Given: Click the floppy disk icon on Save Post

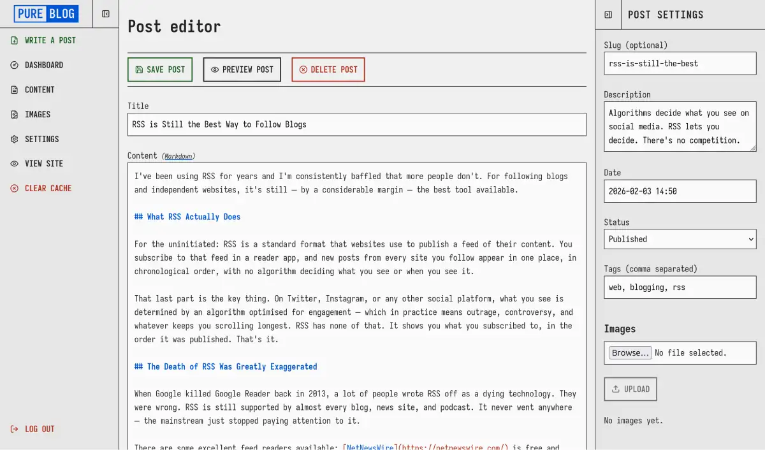Looking at the screenshot, I should (x=139, y=69).
